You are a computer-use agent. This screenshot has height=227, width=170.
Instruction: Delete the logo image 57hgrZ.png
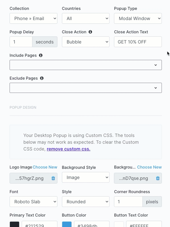(53, 178)
